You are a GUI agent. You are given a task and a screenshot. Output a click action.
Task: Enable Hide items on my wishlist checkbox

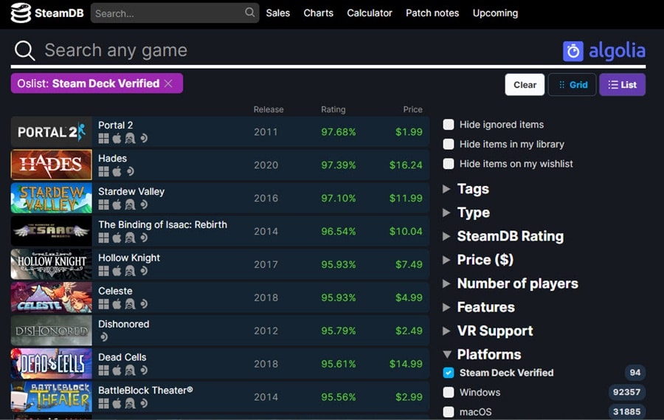tap(449, 164)
